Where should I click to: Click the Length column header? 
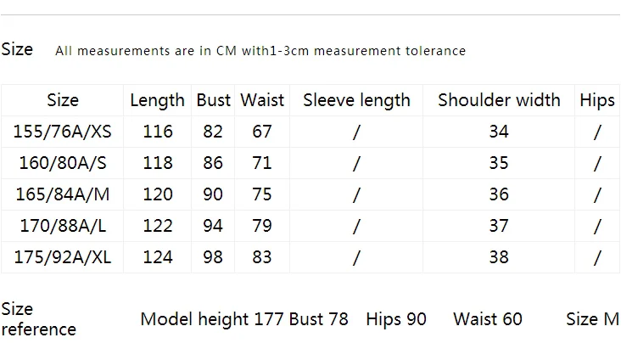157,100
